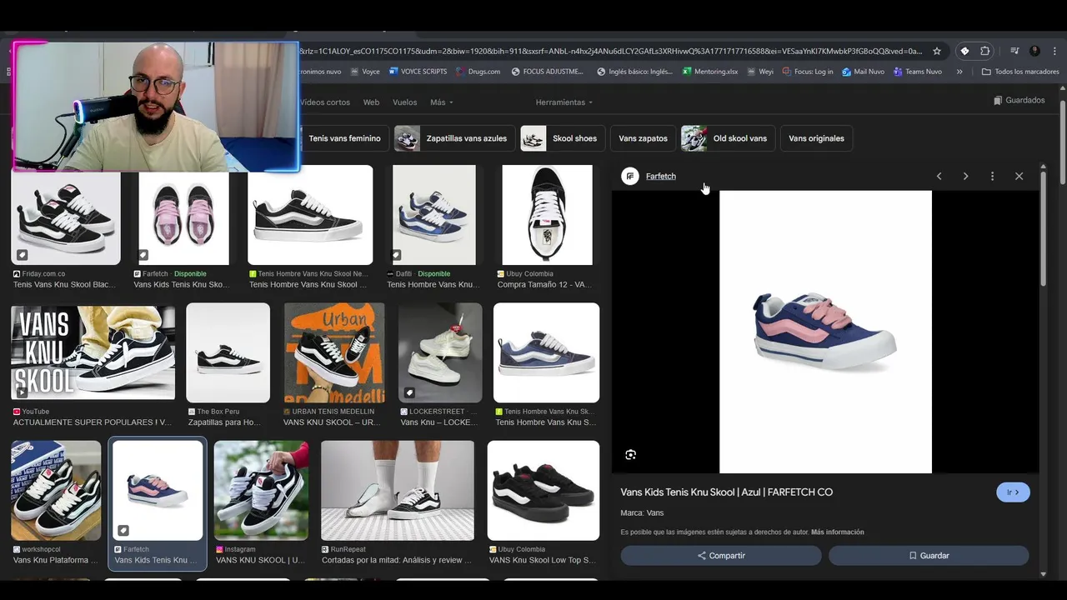Image resolution: width=1067 pixels, height=600 pixels.
Task: Click the Vans Kids Tenis Knu Skool title
Action: 726,492
